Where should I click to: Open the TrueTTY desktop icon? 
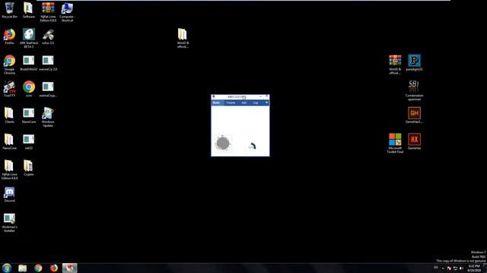(x=9, y=89)
